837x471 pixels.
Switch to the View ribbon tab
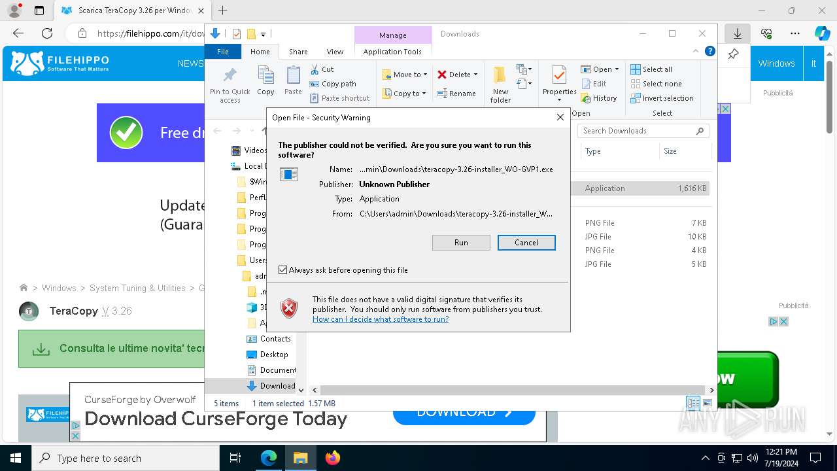pyautogui.click(x=335, y=52)
